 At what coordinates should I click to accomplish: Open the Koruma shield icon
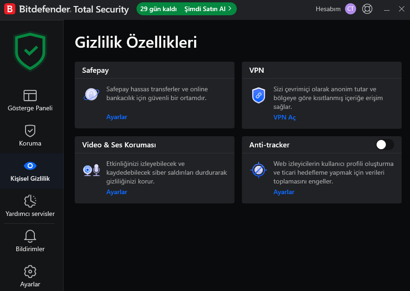tap(30, 131)
